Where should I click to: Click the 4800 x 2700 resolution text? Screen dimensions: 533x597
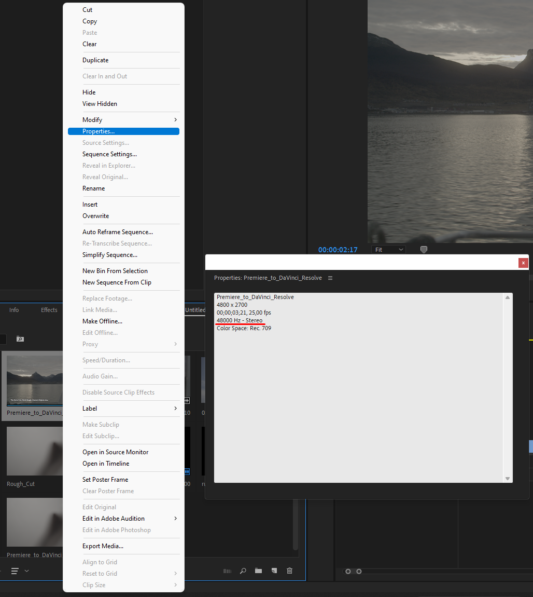click(x=232, y=305)
